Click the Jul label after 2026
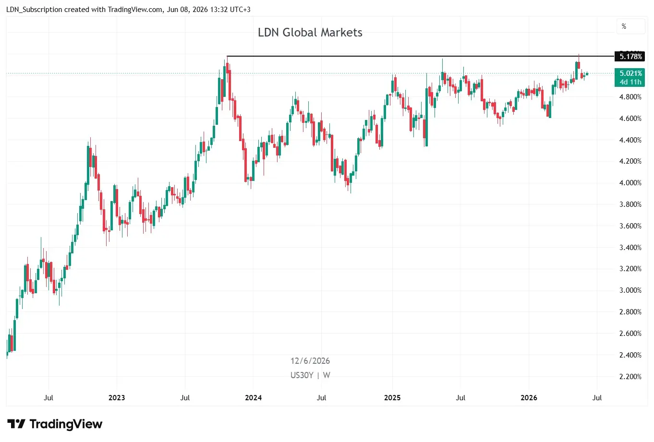Image resolution: width=654 pixels, height=442 pixels. click(x=597, y=398)
